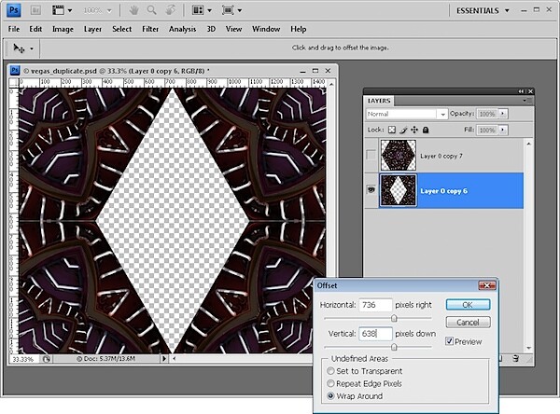
Task: Click the Lock position icon
Action: 414,130
